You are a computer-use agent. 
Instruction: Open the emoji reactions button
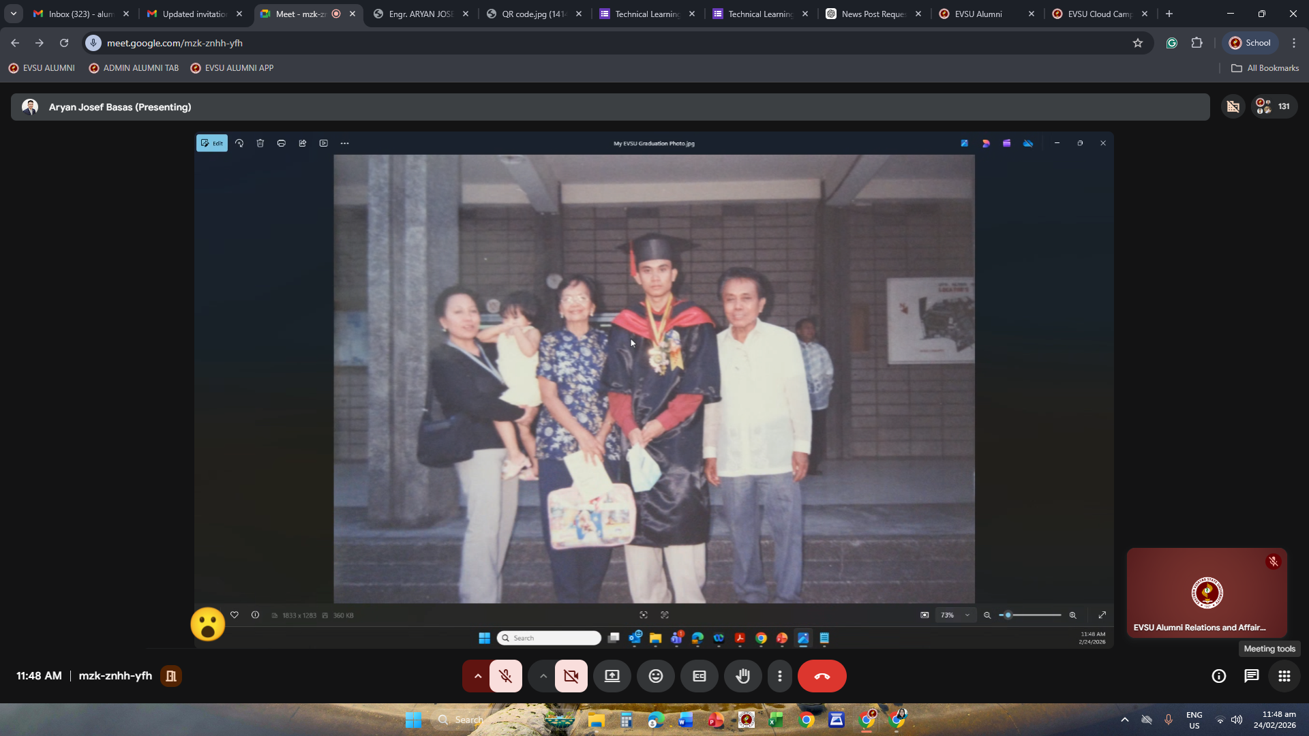click(655, 676)
